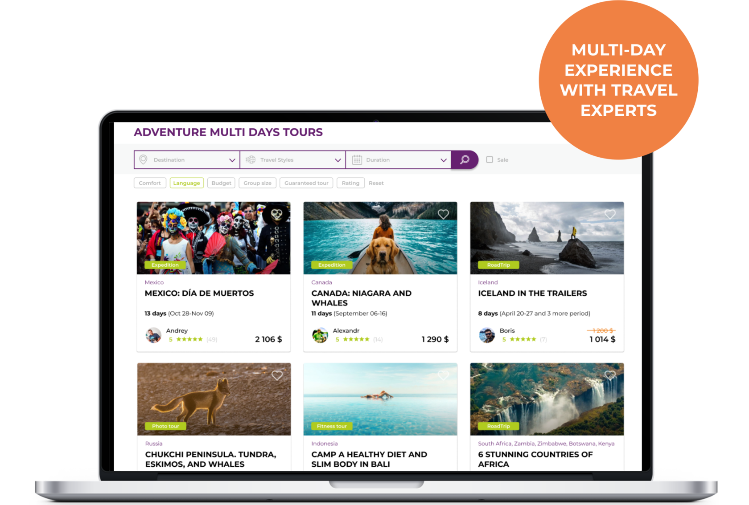
Task: Click Andrey's guide avatar
Action: point(153,335)
